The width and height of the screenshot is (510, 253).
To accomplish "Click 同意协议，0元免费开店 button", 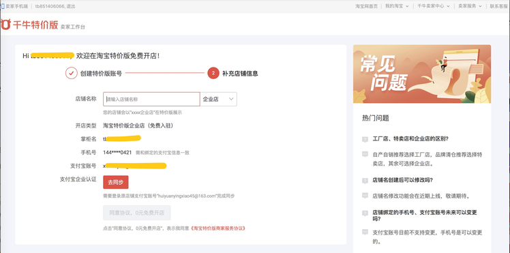I will 136,213.
